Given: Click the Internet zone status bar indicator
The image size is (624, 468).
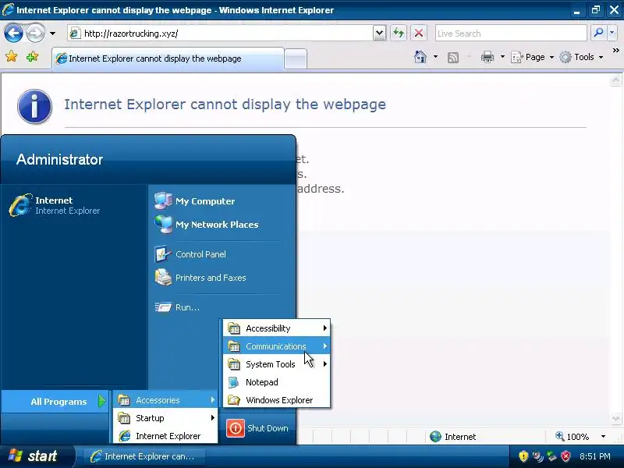Looking at the screenshot, I should 453,437.
